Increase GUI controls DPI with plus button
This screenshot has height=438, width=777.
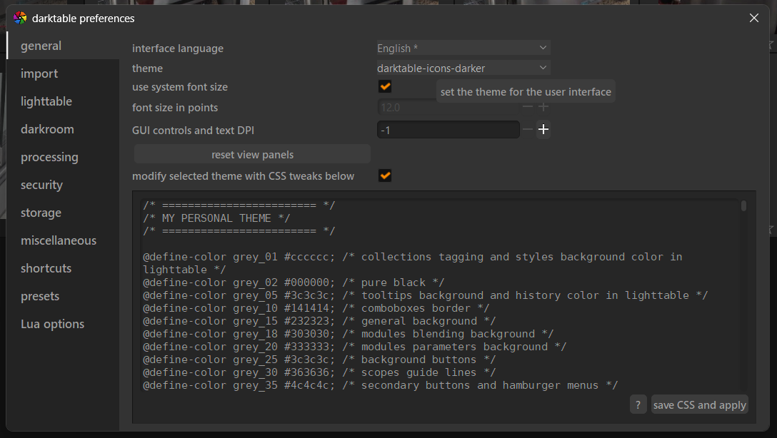(x=543, y=130)
